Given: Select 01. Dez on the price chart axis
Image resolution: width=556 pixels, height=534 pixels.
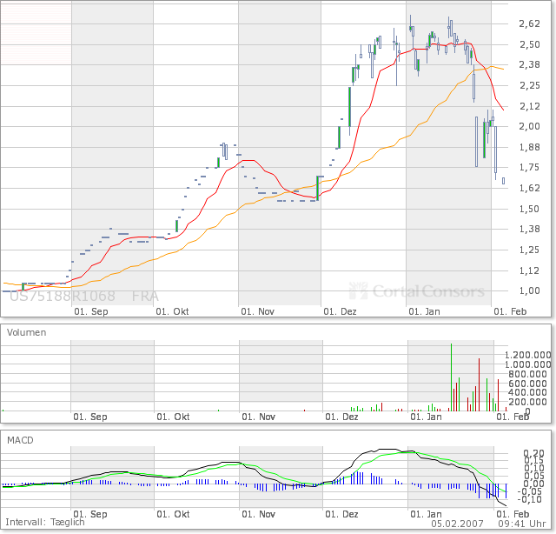Looking at the screenshot, I should [340, 311].
